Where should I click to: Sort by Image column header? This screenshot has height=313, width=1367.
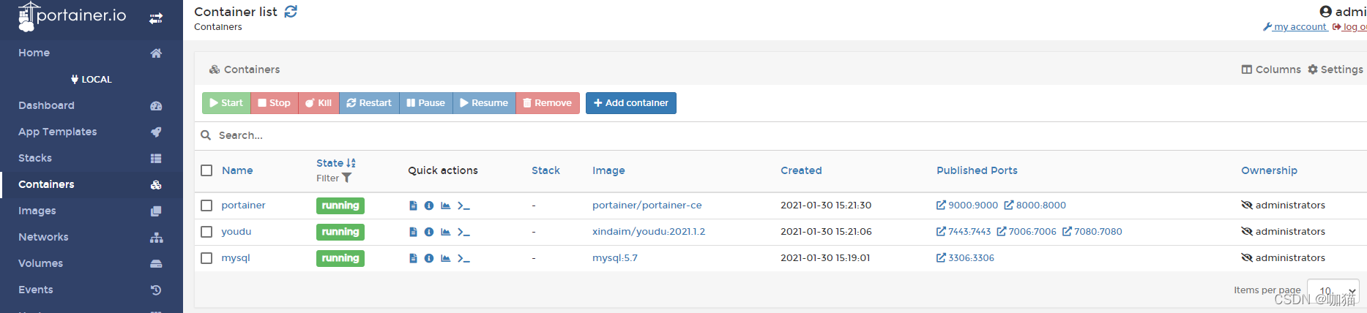point(608,170)
